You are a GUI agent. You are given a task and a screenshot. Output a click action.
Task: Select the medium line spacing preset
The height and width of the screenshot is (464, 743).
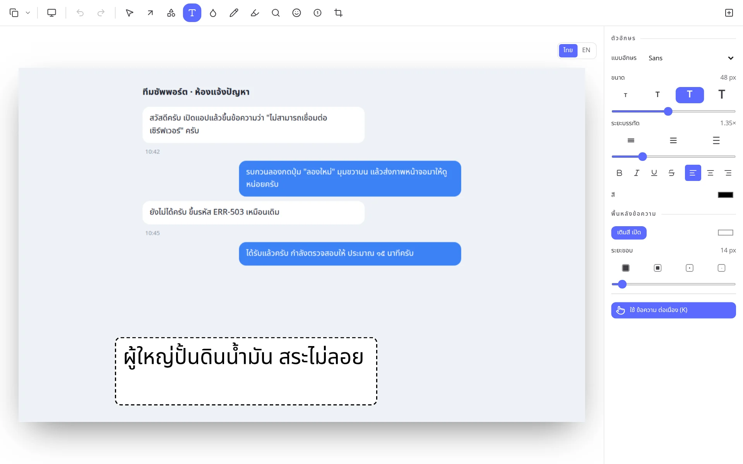673,140
